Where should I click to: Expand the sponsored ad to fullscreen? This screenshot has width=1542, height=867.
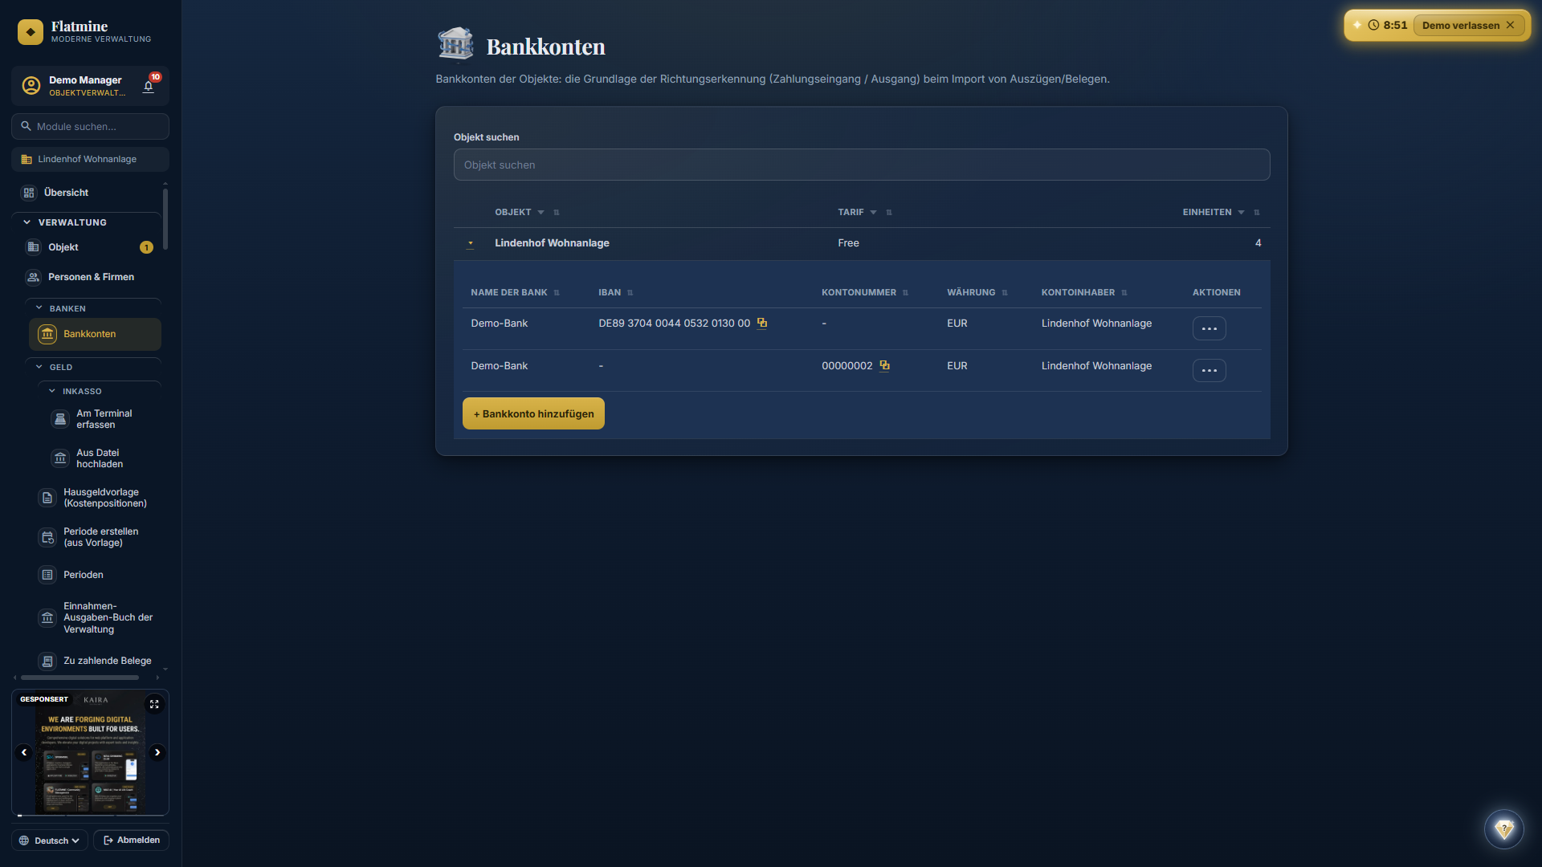click(154, 704)
